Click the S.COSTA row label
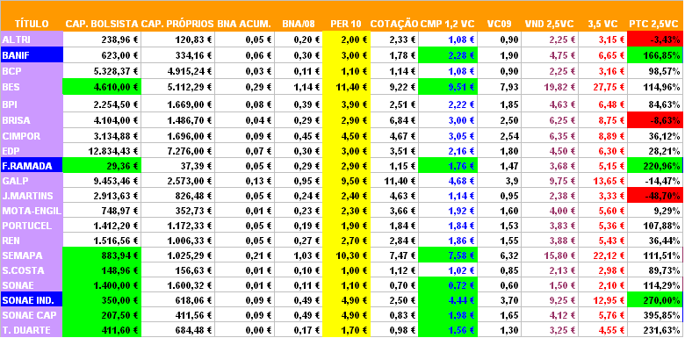The image size is (685, 338). tap(32, 270)
